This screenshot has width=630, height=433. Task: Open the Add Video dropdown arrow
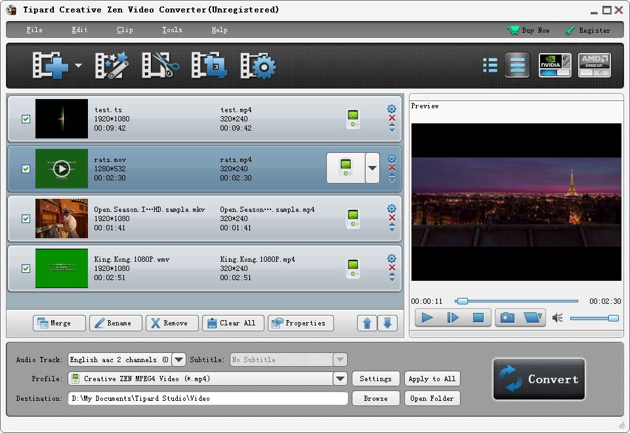pyautogui.click(x=78, y=66)
